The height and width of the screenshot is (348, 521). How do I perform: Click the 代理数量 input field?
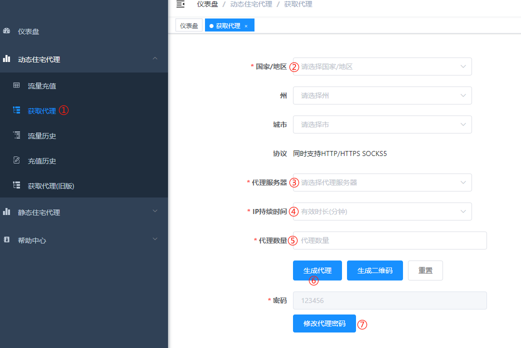pyautogui.click(x=389, y=240)
